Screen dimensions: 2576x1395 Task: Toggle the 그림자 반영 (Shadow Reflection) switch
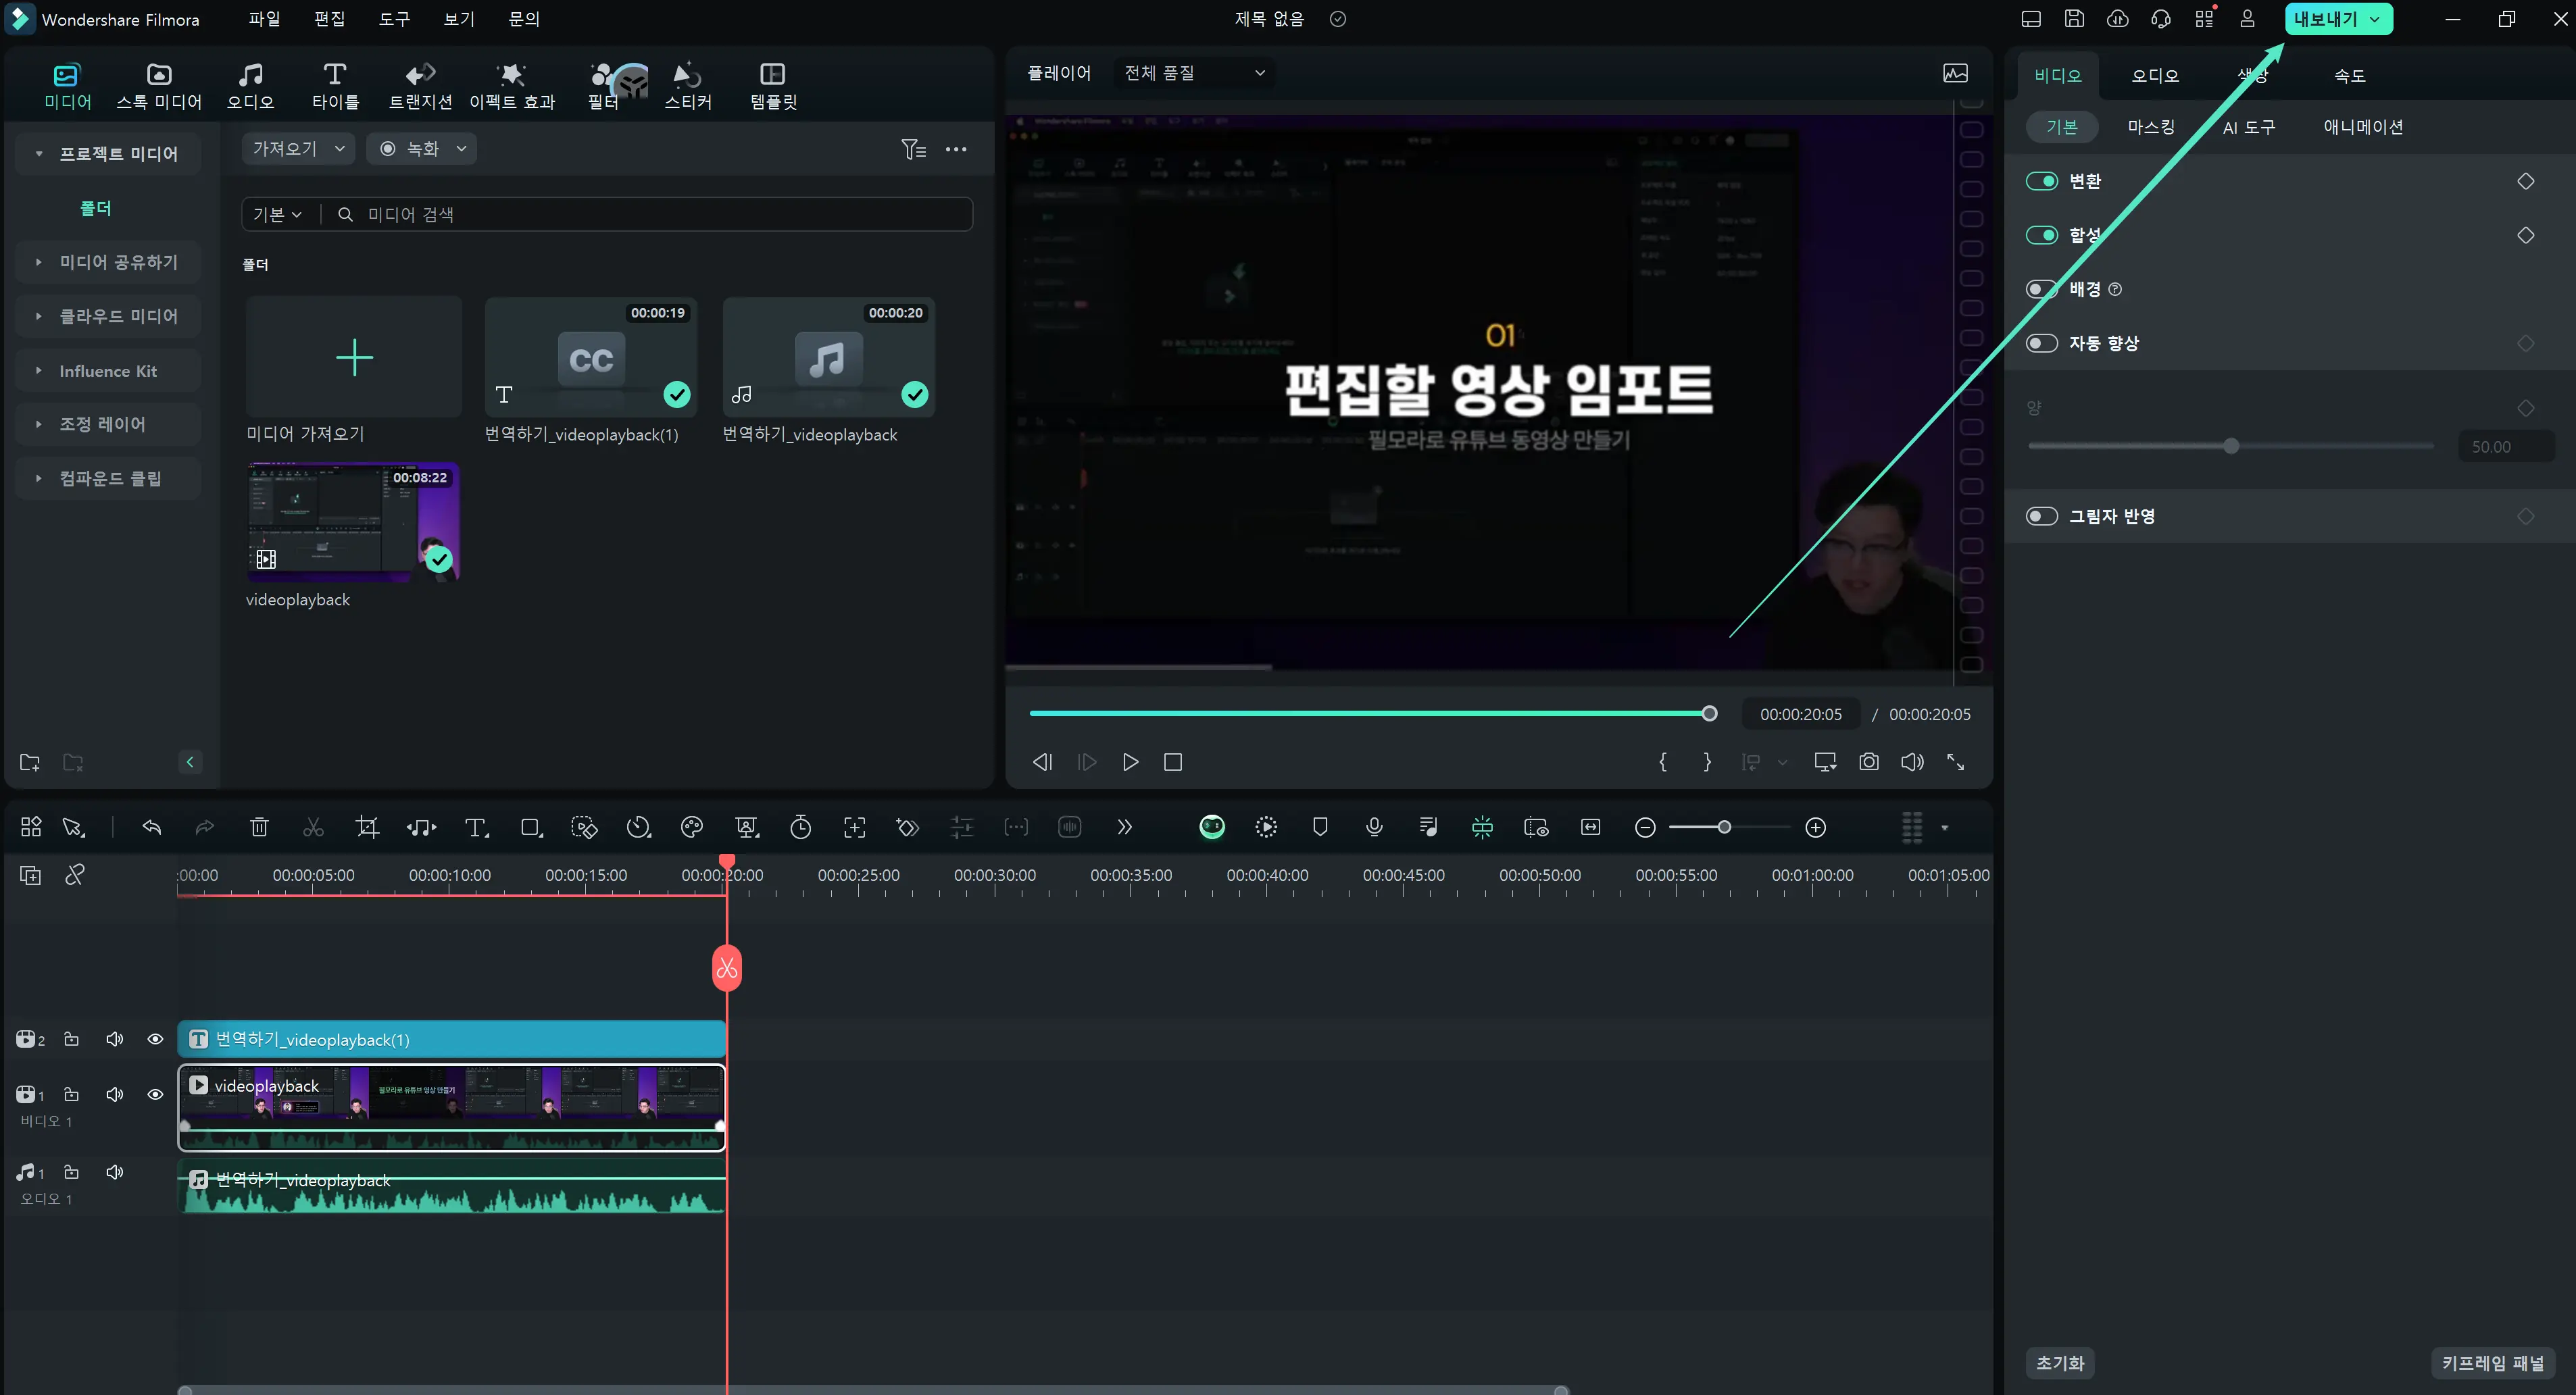[2044, 515]
